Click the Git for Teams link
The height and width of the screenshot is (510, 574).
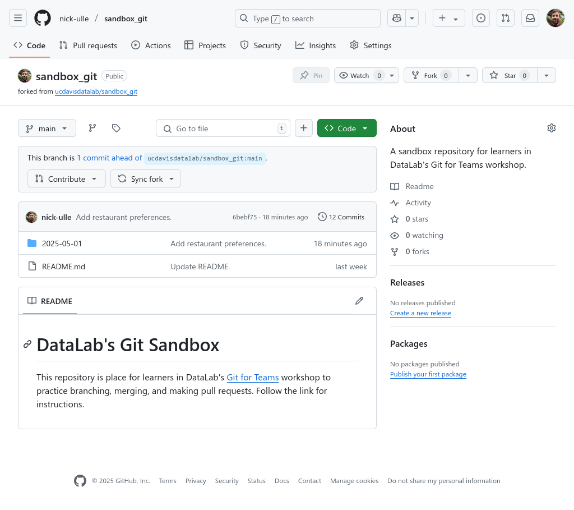click(252, 377)
